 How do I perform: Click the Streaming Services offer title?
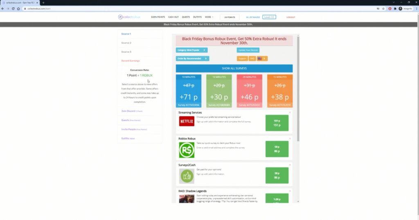[x=190, y=113]
